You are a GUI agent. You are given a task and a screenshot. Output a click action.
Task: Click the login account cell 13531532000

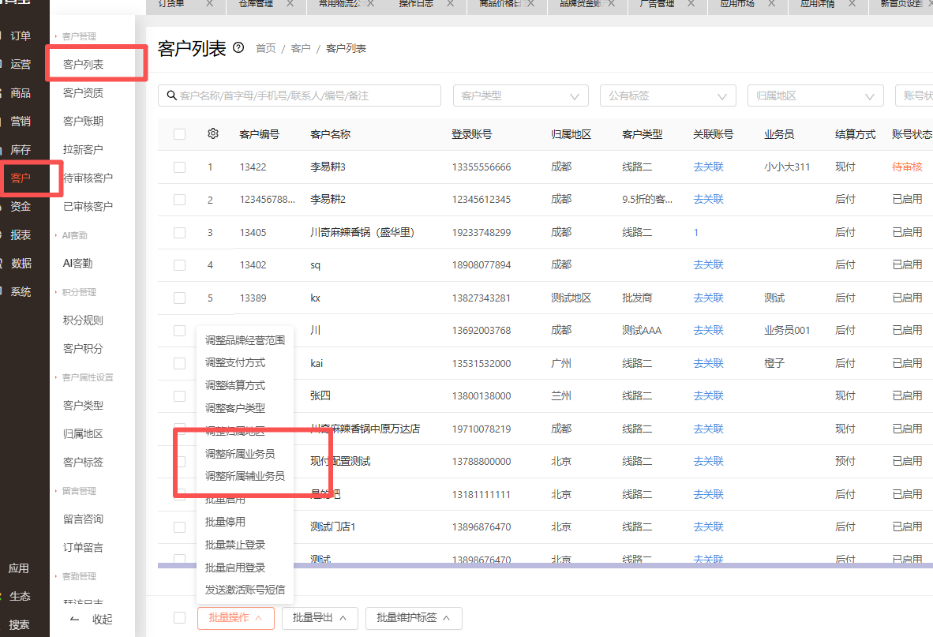(x=481, y=363)
